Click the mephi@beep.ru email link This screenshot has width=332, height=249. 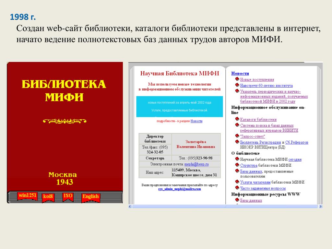(196, 164)
